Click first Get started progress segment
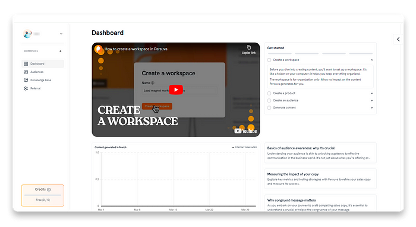Image resolution: width=416 pixels, height=227 pixels. 279,53
